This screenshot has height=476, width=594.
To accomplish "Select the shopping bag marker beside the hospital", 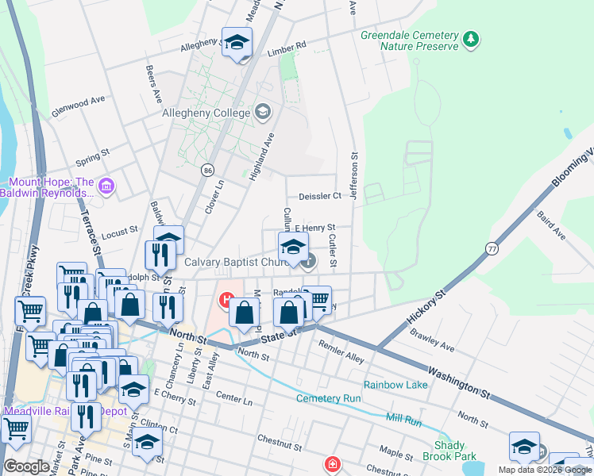I will pyautogui.click(x=245, y=315).
